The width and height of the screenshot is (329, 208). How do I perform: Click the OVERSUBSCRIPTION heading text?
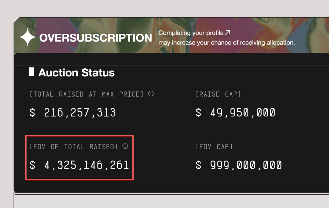(95, 38)
